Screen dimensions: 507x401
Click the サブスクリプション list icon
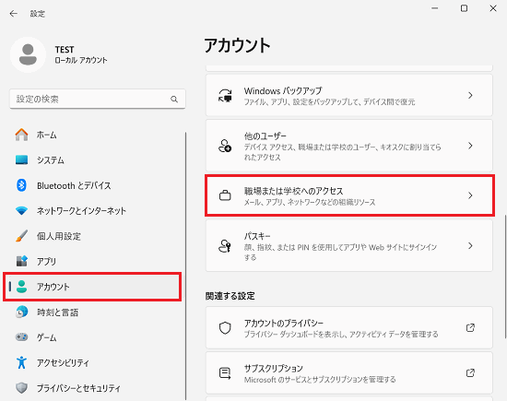point(225,372)
